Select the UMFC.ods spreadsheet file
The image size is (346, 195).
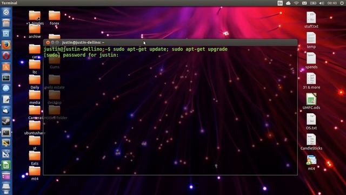pyautogui.click(x=311, y=101)
